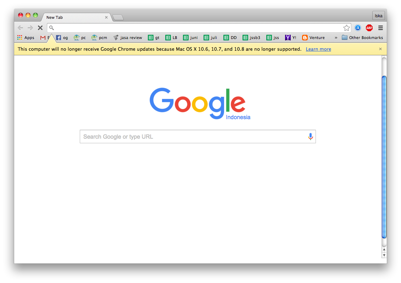Viewport: 401px width, 283px height.
Task: Start voice search with the microphone icon
Action: (311, 137)
